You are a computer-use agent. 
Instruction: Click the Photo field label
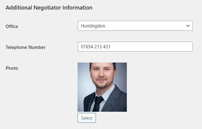click(x=12, y=68)
